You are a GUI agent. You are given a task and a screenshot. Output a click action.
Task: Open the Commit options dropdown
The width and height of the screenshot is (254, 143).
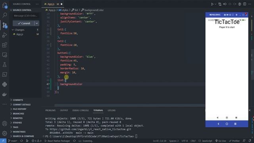[x=37, y=23]
